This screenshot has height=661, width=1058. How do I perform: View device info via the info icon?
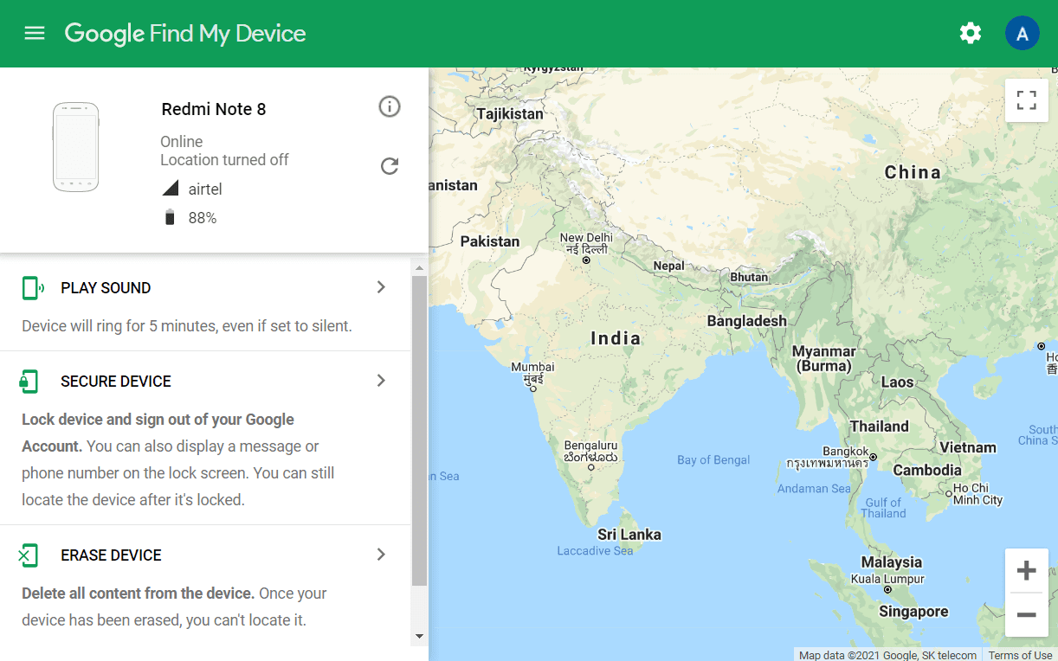390,106
